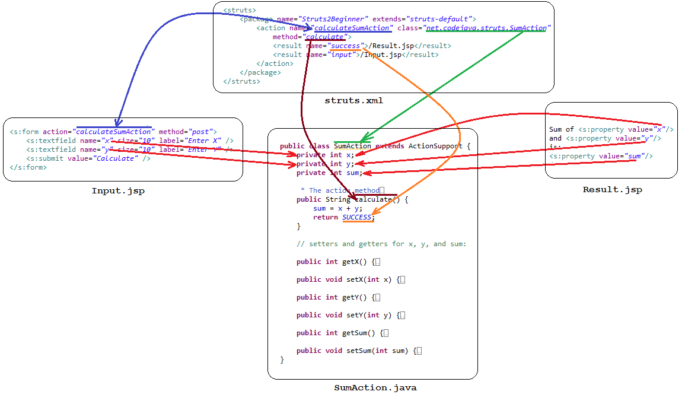Image resolution: width=685 pixels, height=401 pixels.
Task: Expand the folded setX(int x) method body
Action: (402, 280)
